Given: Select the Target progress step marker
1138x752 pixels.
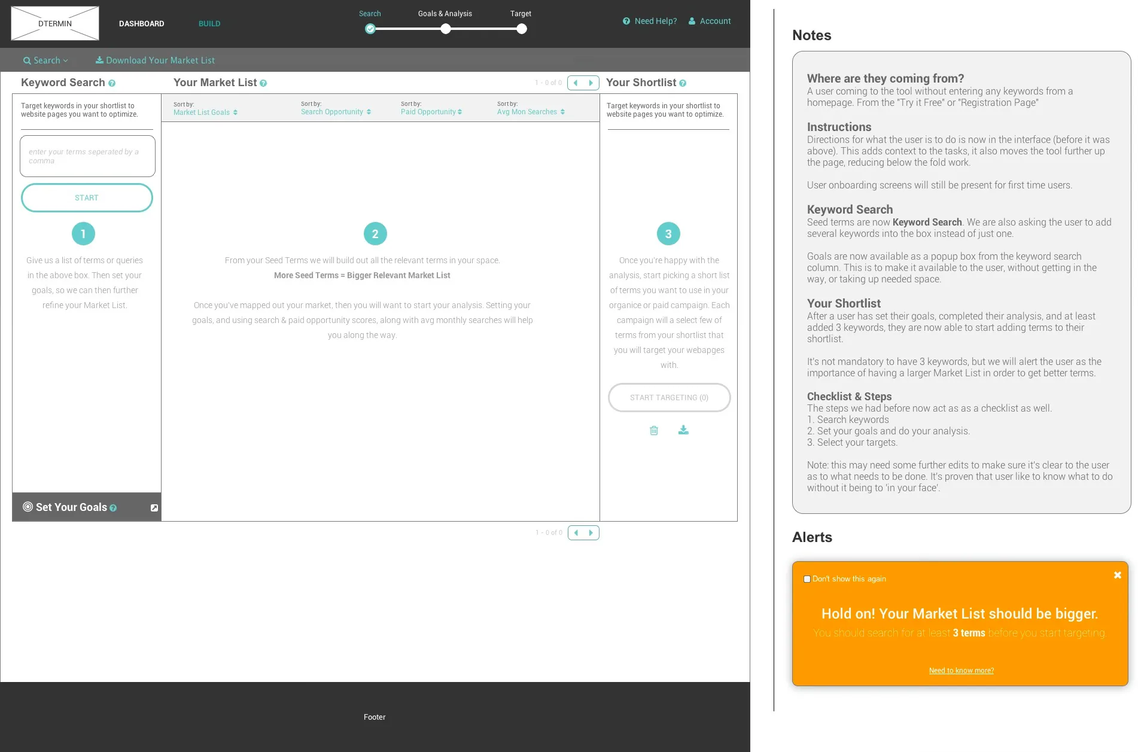Looking at the screenshot, I should (x=522, y=29).
